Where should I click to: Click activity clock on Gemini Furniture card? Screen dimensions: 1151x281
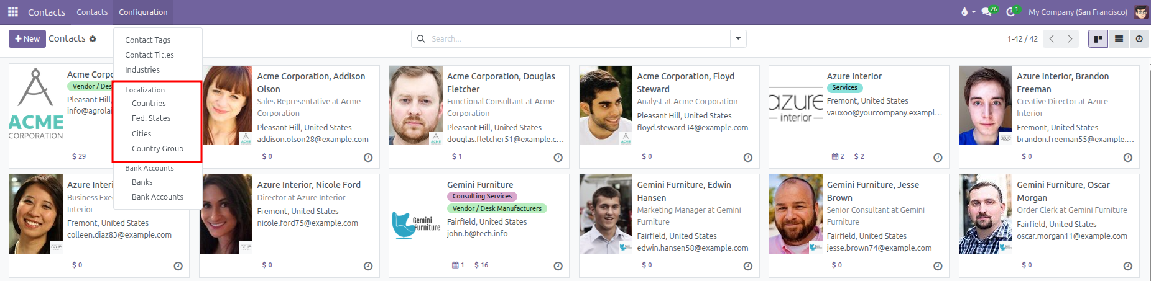558,266
